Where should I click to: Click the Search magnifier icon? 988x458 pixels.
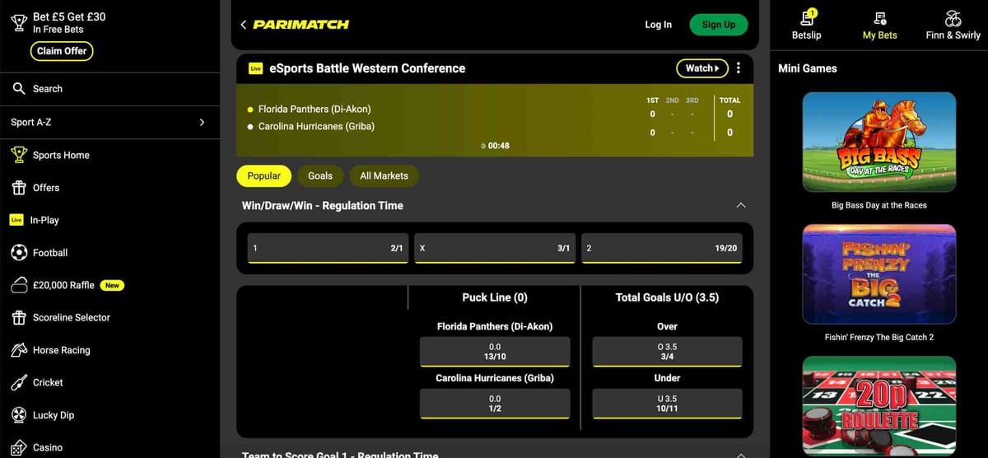19,89
